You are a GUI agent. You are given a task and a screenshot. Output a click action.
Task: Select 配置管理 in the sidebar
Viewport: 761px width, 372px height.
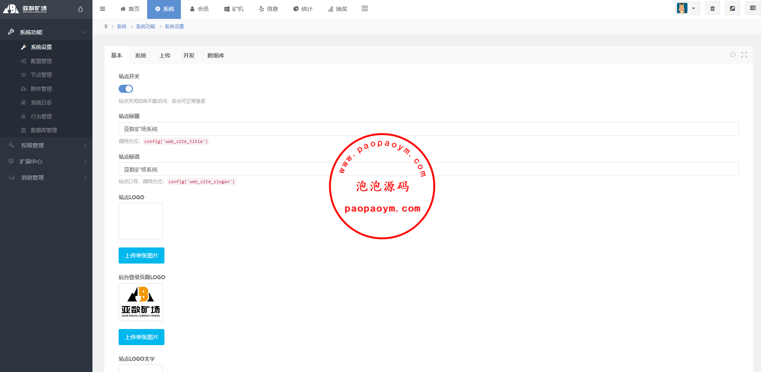[41, 61]
